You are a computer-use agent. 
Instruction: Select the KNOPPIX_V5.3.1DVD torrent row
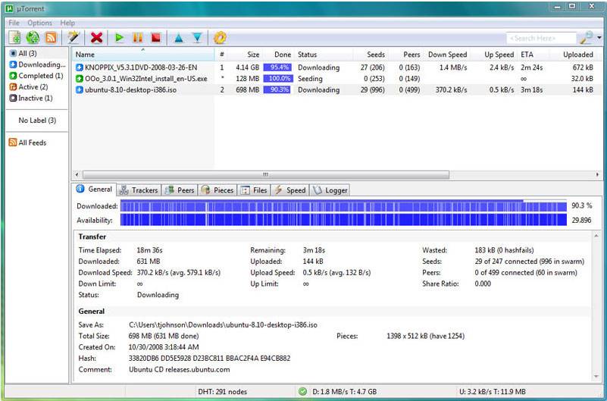point(136,67)
